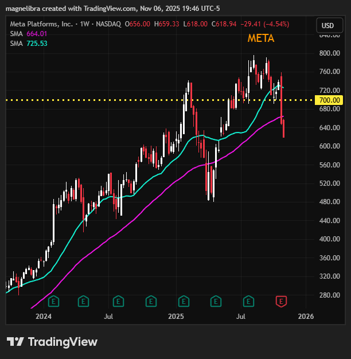
Task: Click the red earnings E marker
Action: point(281,301)
